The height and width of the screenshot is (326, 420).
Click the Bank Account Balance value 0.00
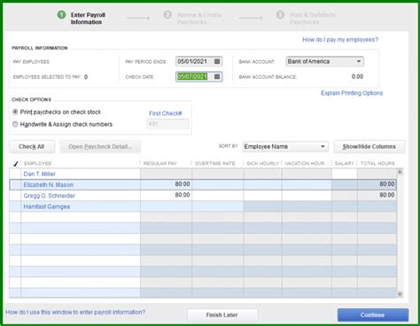(x=357, y=77)
